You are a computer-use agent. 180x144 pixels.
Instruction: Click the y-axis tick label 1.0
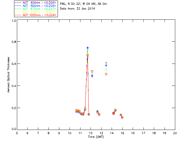(x=14, y=21)
